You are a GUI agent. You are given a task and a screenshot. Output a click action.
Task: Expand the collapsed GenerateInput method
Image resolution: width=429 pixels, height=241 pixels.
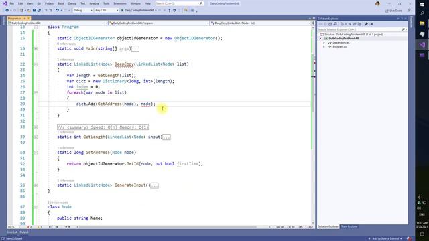36,185
